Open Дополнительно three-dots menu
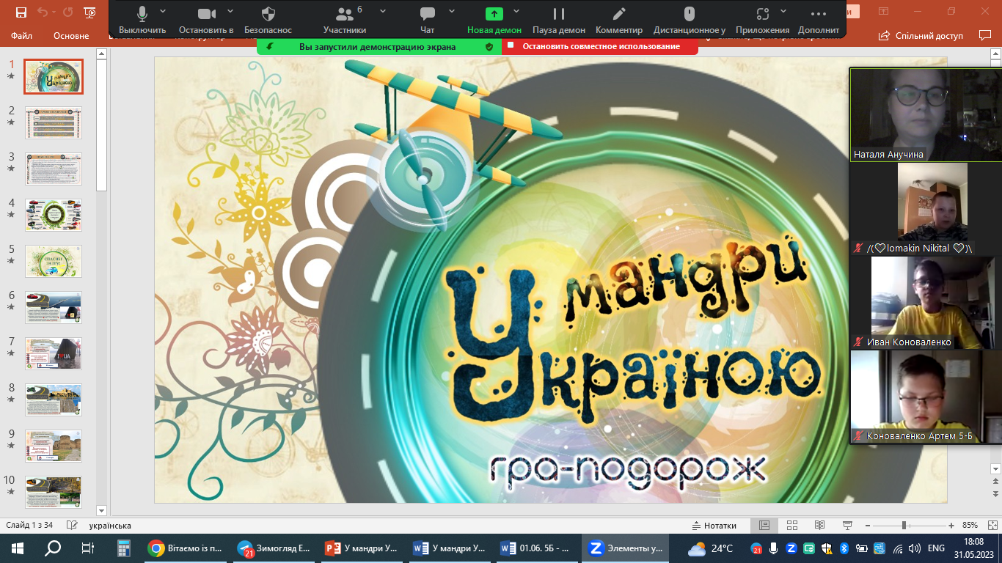The image size is (1002, 563). [819, 20]
